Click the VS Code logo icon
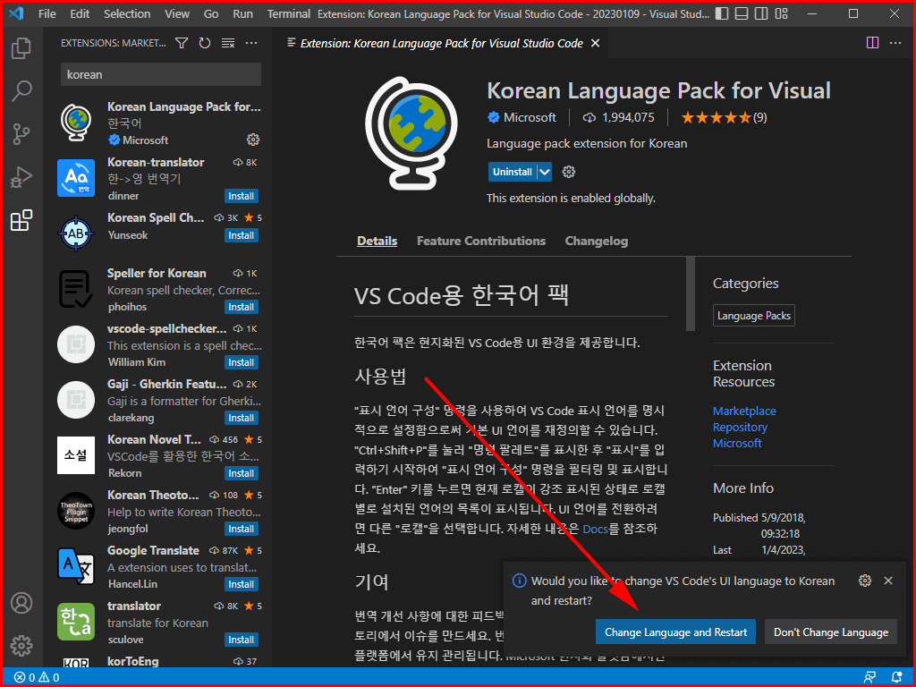The image size is (916, 687). point(16,13)
